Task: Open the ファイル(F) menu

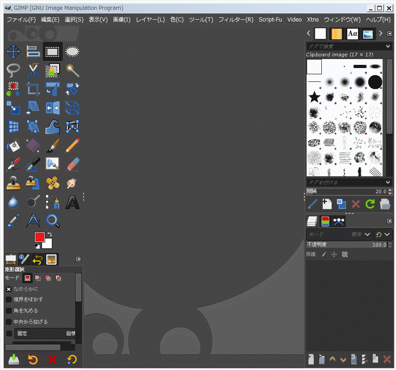Action: coord(21,19)
